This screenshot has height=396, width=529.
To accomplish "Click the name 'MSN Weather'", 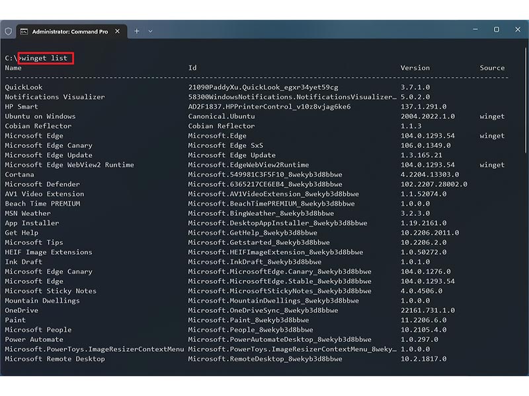I will 28,213.
